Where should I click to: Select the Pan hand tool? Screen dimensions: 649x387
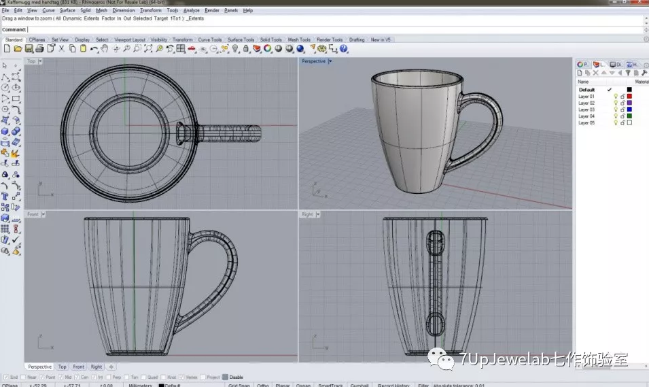(105, 49)
